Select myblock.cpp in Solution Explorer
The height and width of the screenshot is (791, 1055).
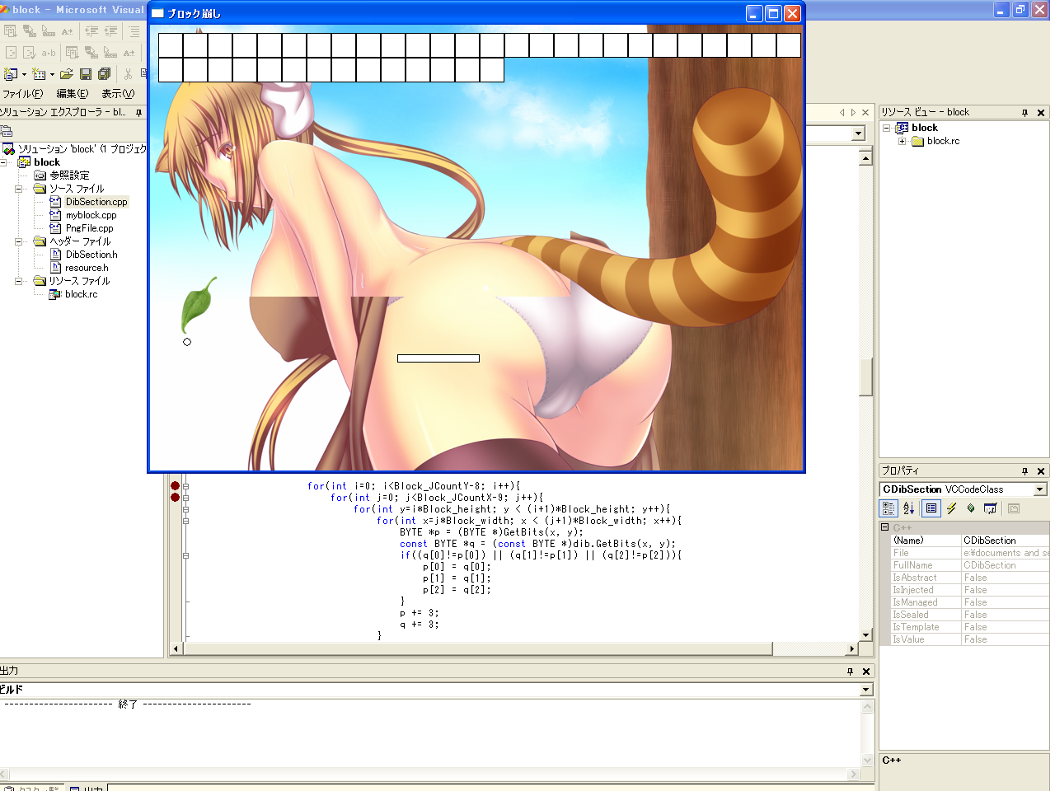tap(91, 215)
